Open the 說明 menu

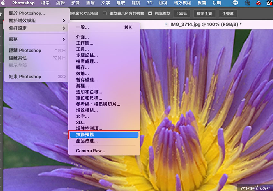pos(217,3)
